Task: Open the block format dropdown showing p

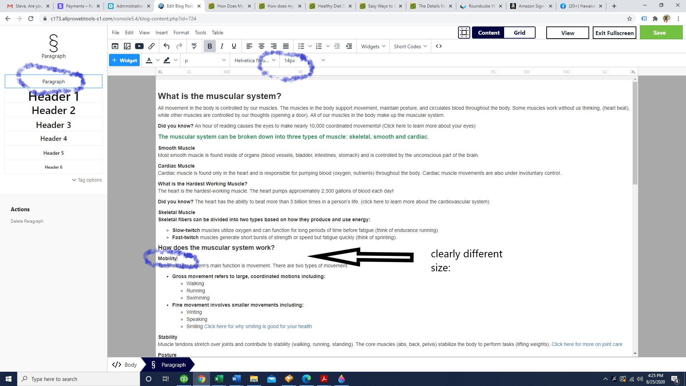Action: 205,60
